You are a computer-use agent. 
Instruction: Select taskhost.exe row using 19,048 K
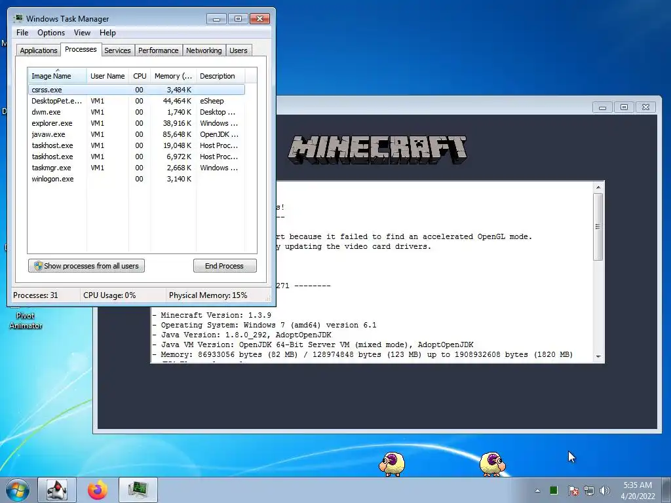[136, 145]
